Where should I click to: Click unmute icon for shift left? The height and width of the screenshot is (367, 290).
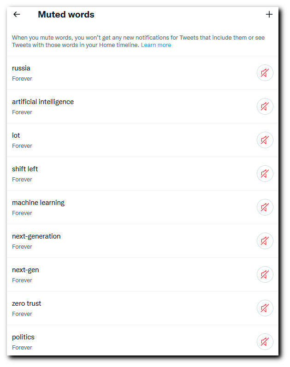click(265, 174)
